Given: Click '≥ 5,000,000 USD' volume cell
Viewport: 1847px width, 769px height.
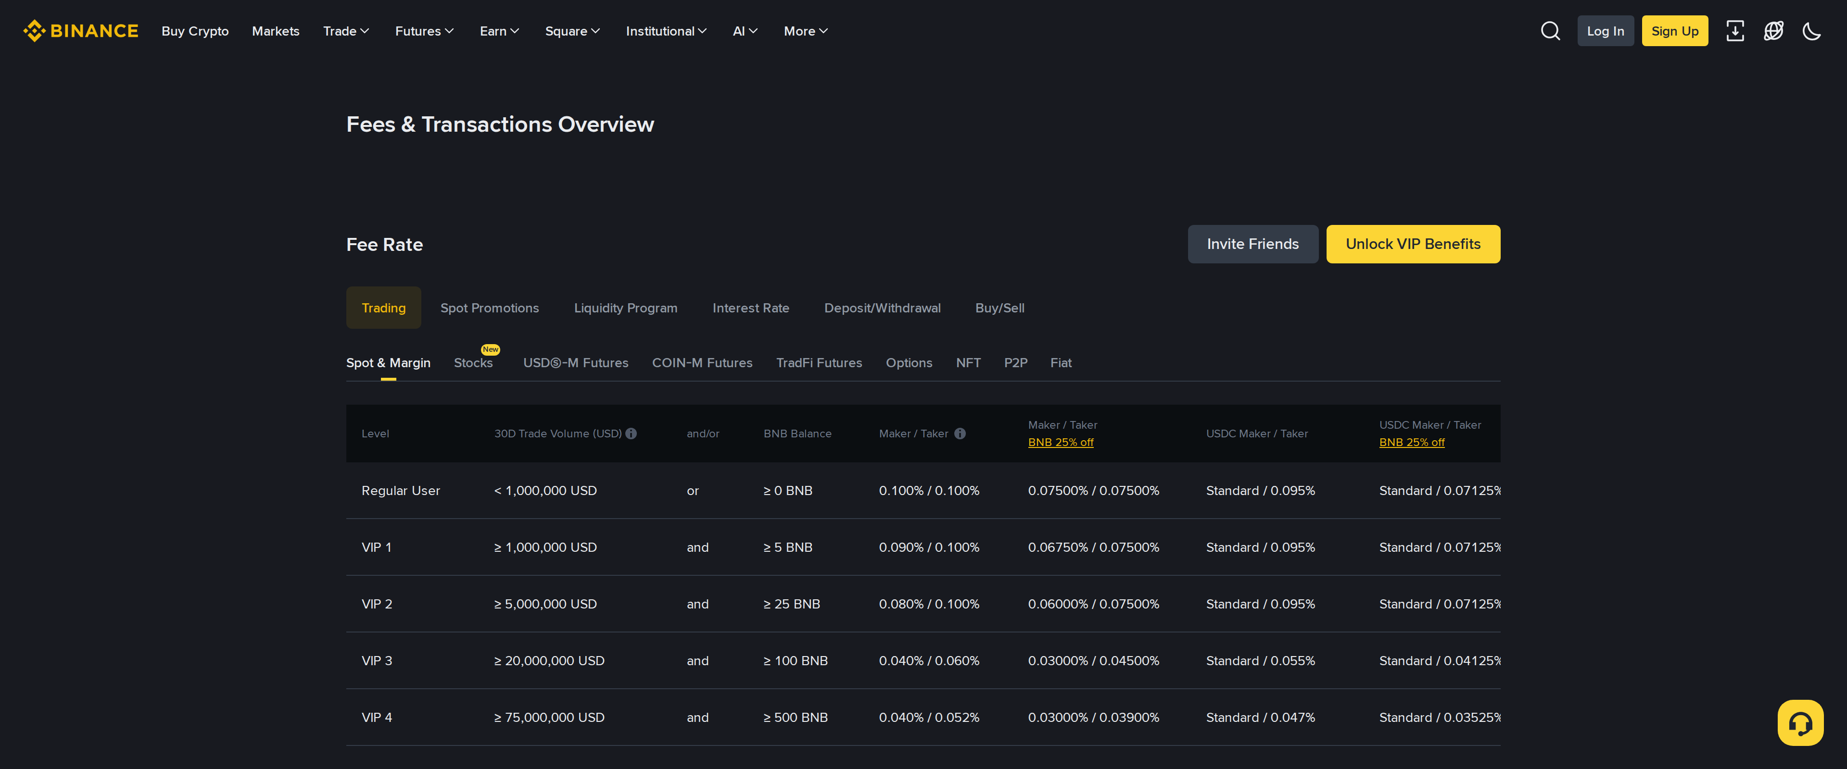Looking at the screenshot, I should click(545, 604).
